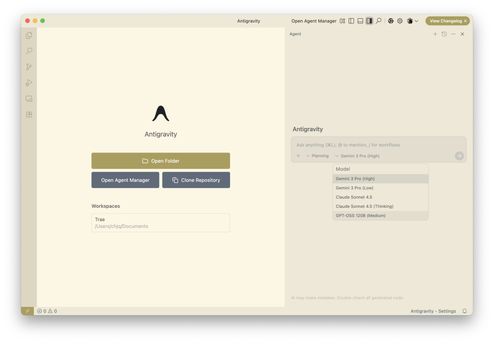
Task: Click the remote window indicator in status bar
Action: [27, 311]
